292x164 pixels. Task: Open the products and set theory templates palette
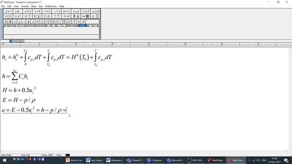pyautogui.click(x=76, y=16)
